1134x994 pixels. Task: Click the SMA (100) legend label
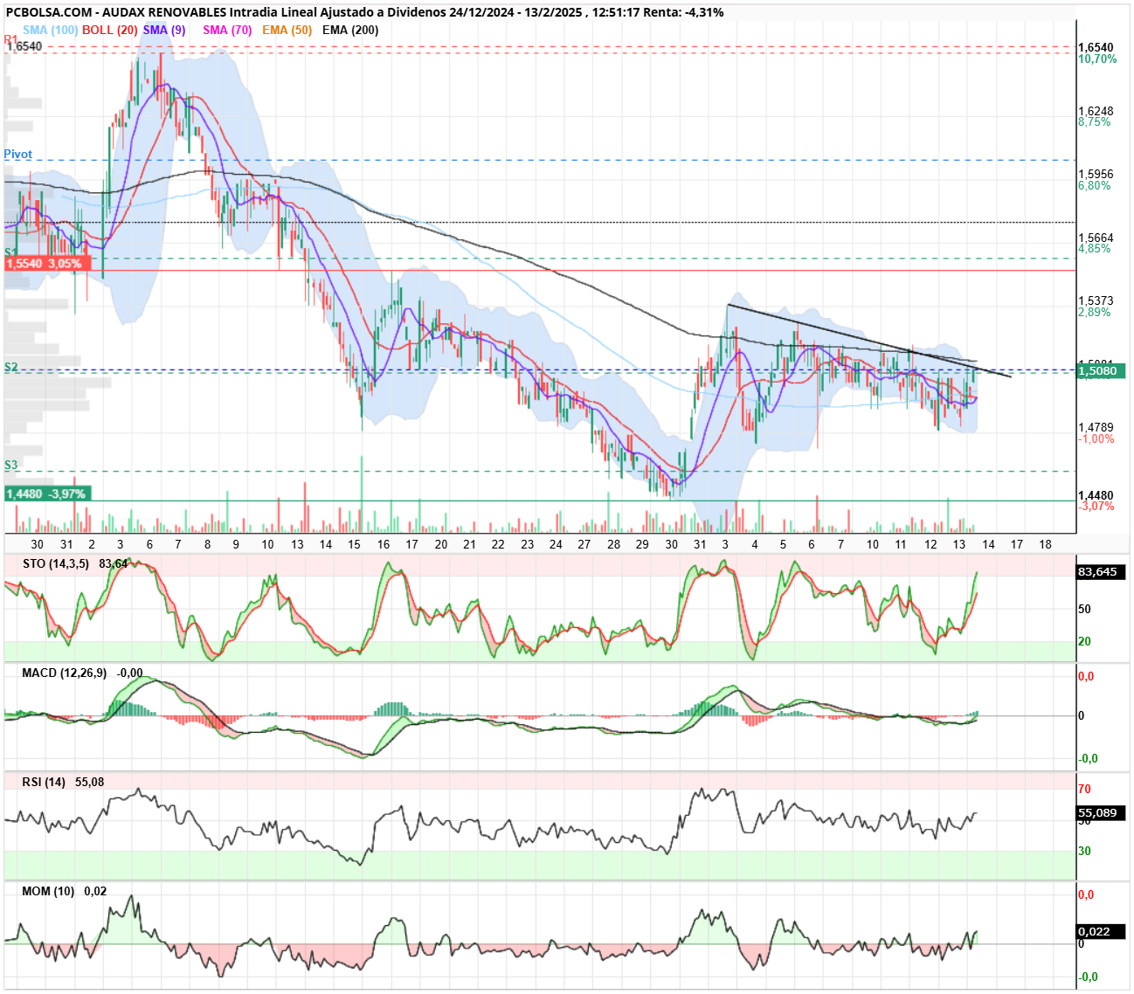coord(51,30)
